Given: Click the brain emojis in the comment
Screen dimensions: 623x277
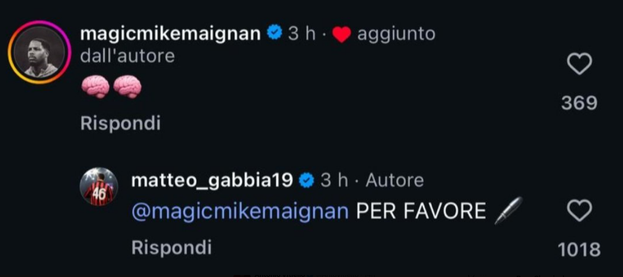Looking at the screenshot, I should coord(111,87).
